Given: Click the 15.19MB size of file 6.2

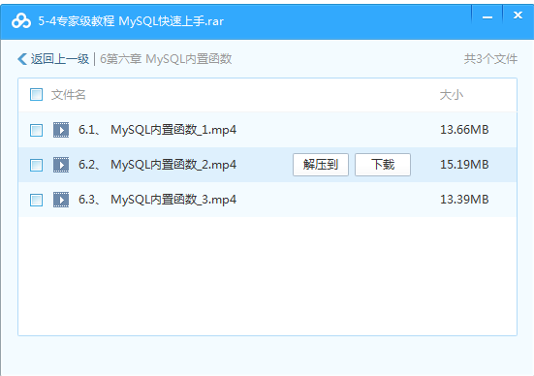Looking at the screenshot, I should (464, 165).
